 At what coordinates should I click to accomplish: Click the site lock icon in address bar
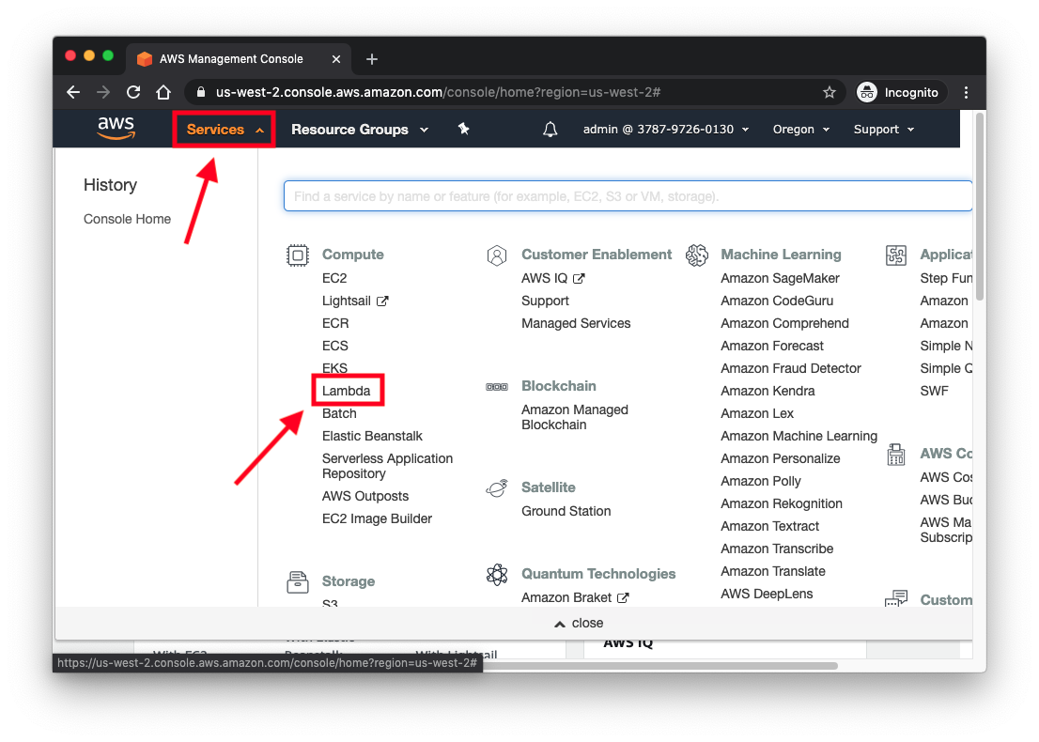tap(201, 92)
